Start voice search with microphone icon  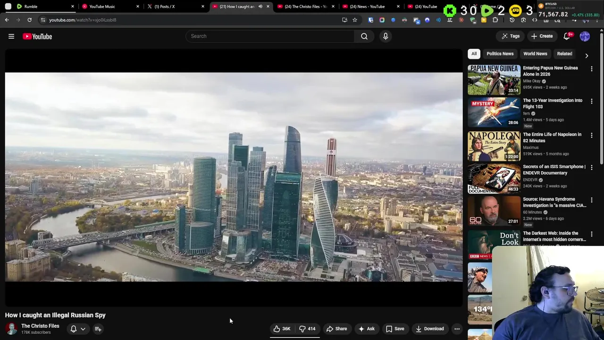386,36
